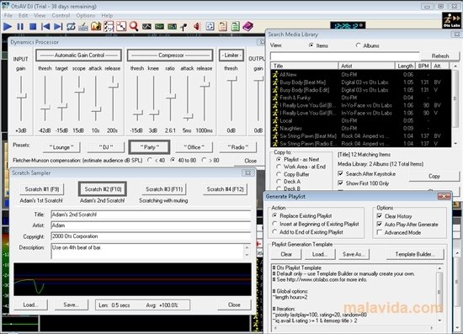The image size is (463, 334).
Task: Apply the DJ dynamics preset
Action: 106,147
